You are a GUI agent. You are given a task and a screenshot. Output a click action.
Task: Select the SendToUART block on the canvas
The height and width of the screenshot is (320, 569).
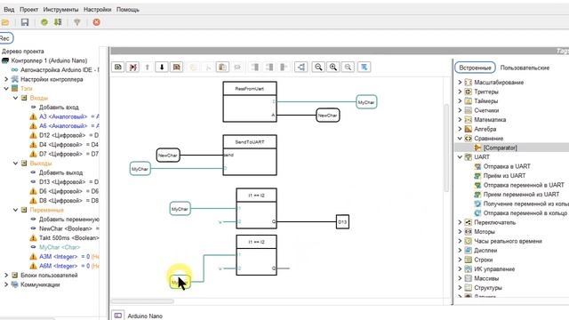pyautogui.click(x=250, y=156)
